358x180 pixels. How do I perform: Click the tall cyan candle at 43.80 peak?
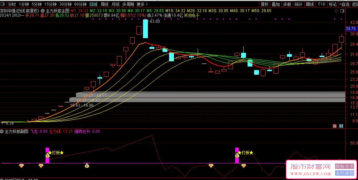coord(145,29)
